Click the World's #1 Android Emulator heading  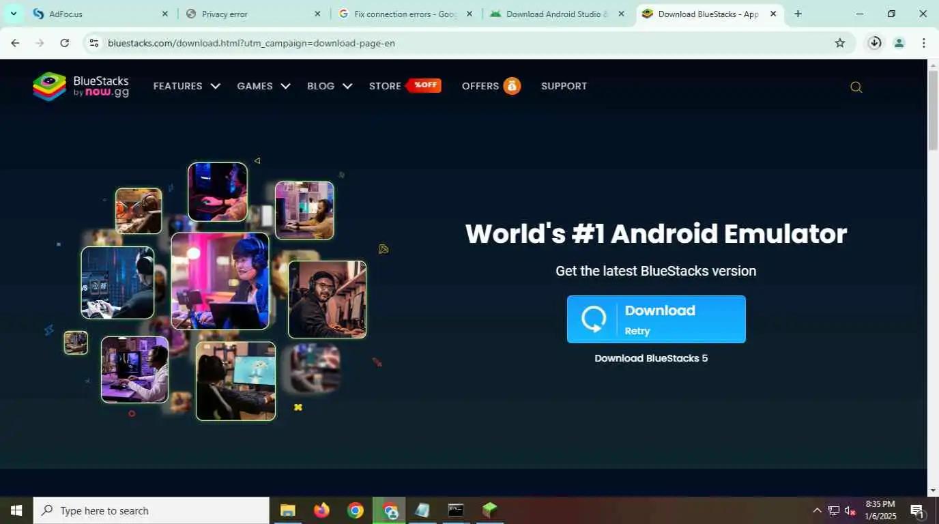[x=656, y=233]
